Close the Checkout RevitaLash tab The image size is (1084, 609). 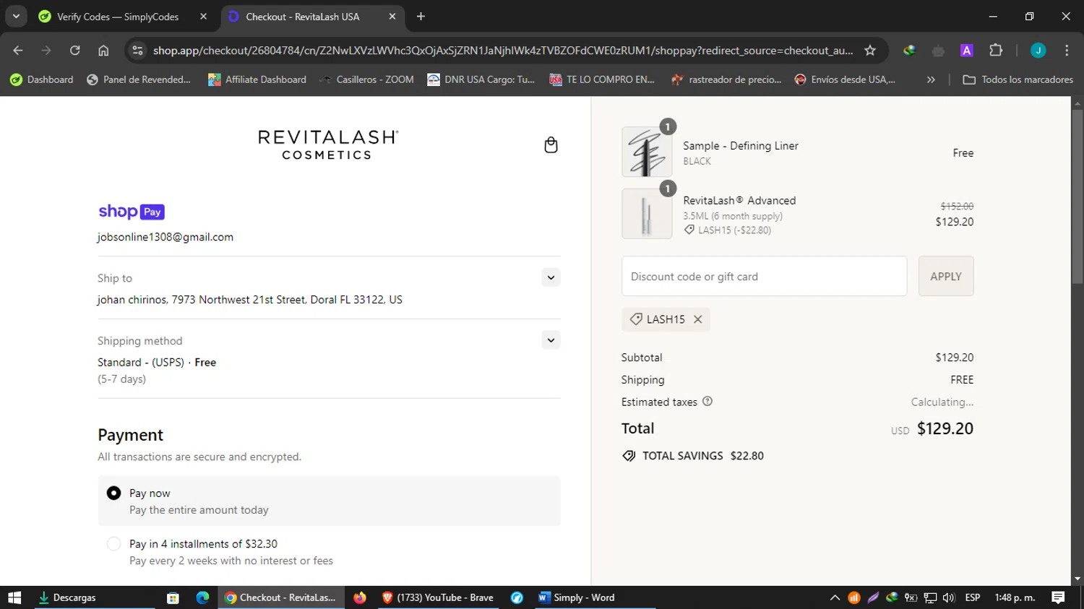click(x=392, y=16)
